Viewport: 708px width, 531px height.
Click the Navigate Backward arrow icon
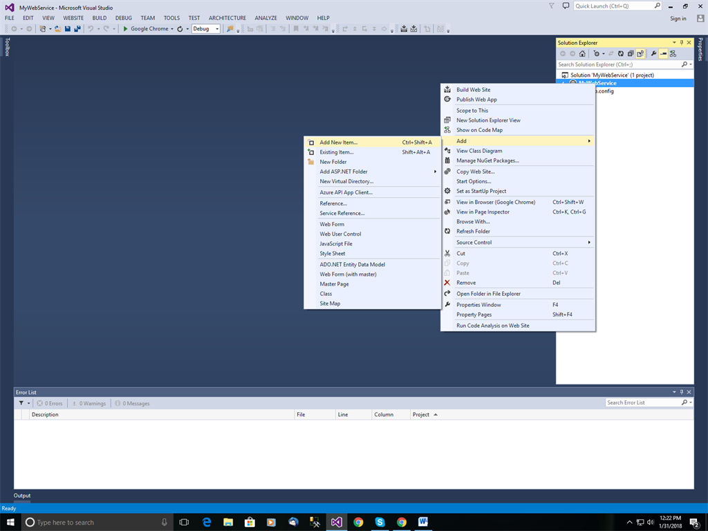click(x=15, y=29)
